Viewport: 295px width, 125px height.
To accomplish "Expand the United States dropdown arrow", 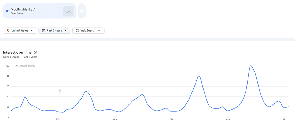I will click(32, 30).
